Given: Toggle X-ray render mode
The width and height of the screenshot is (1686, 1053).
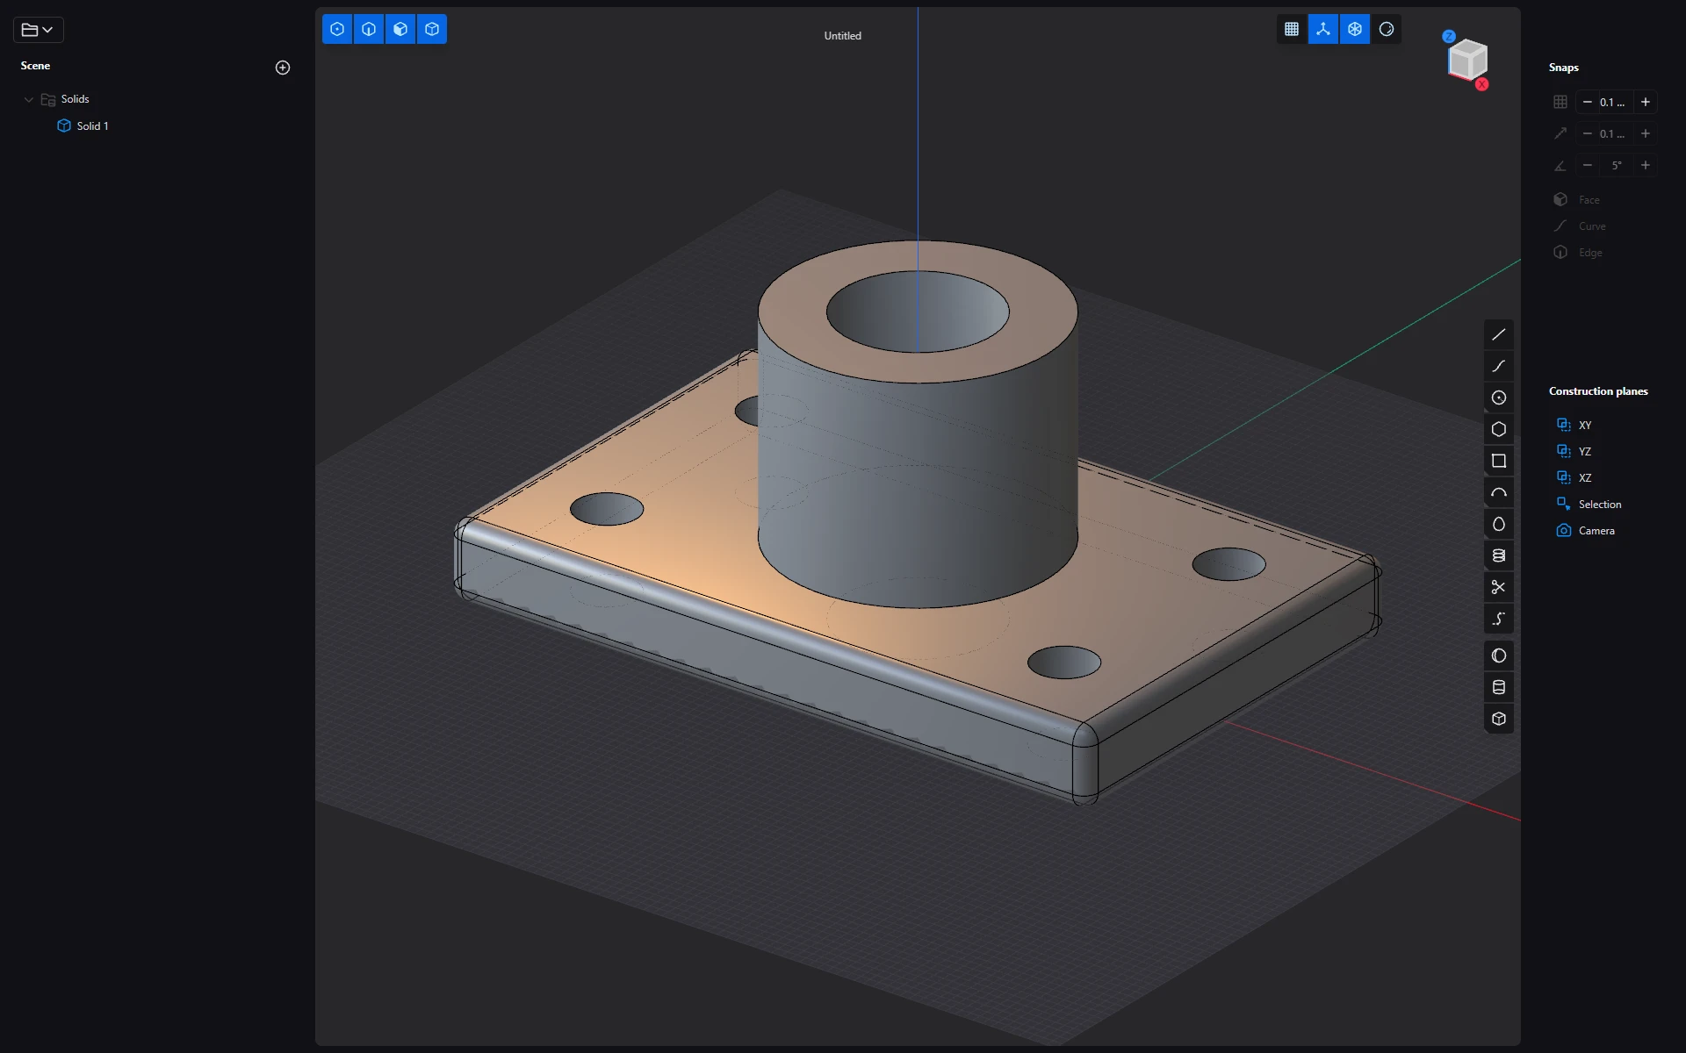Looking at the screenshot, I should pos(1386,29).
